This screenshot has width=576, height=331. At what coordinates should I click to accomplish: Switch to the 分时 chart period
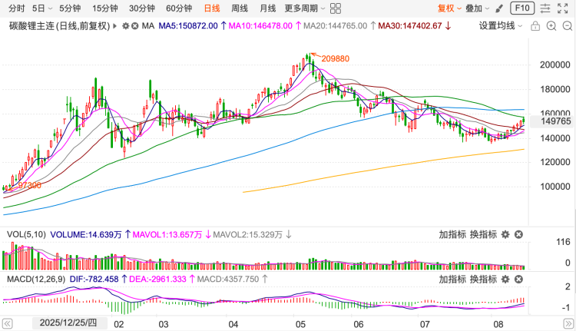click(17, 8)
